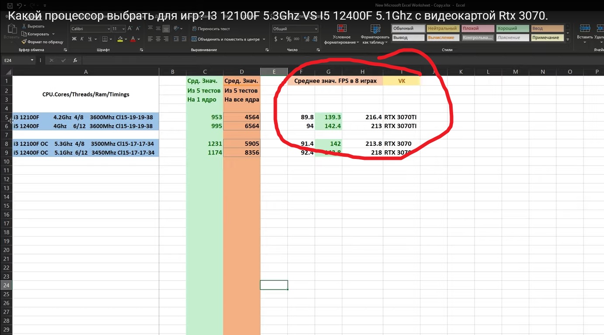The image size is (604, 335).
Task: Copy the selection with Копировать
Action: [x=35, y=34]
